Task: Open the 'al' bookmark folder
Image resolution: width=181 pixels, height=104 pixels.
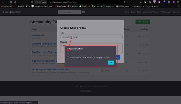Action: [28, 6]
